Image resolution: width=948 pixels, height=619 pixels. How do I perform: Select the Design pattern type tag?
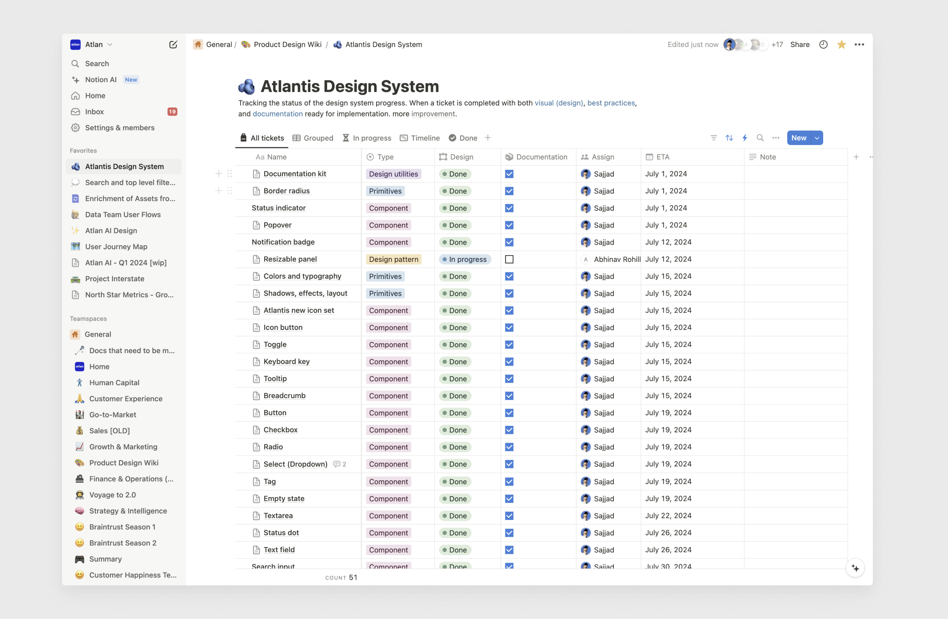click(x=393, y=259)
